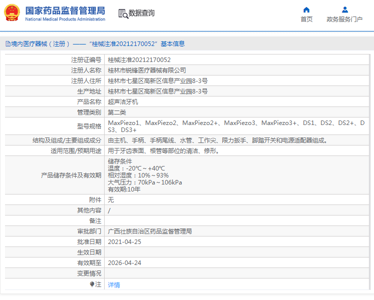Click the document icon before 境内医疗器械
This screenshot has width=374, height=300.
8,44
